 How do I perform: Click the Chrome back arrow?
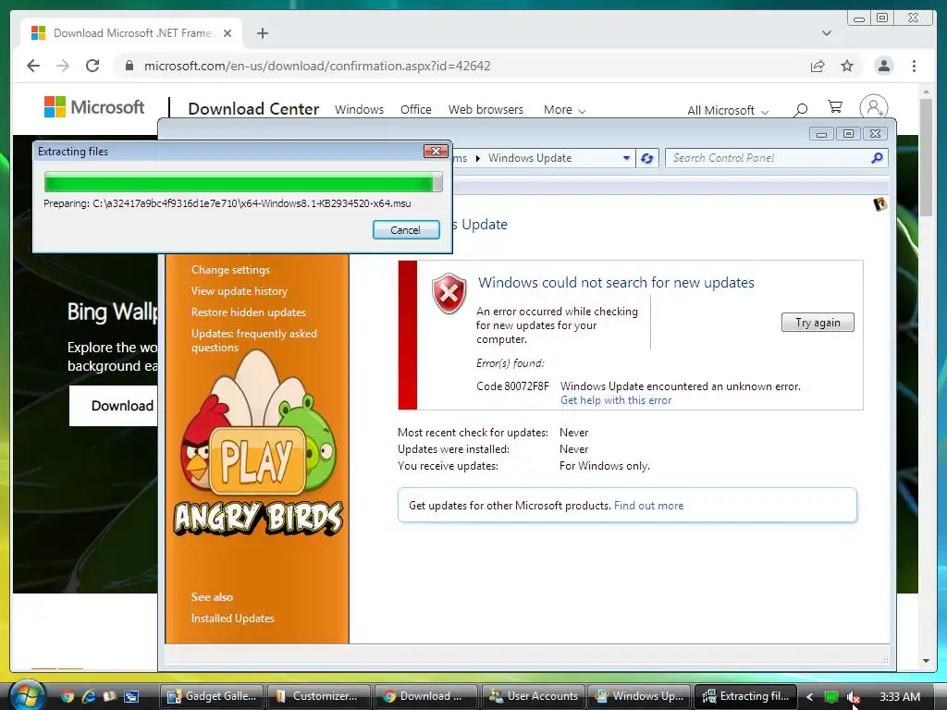point(33,66)
